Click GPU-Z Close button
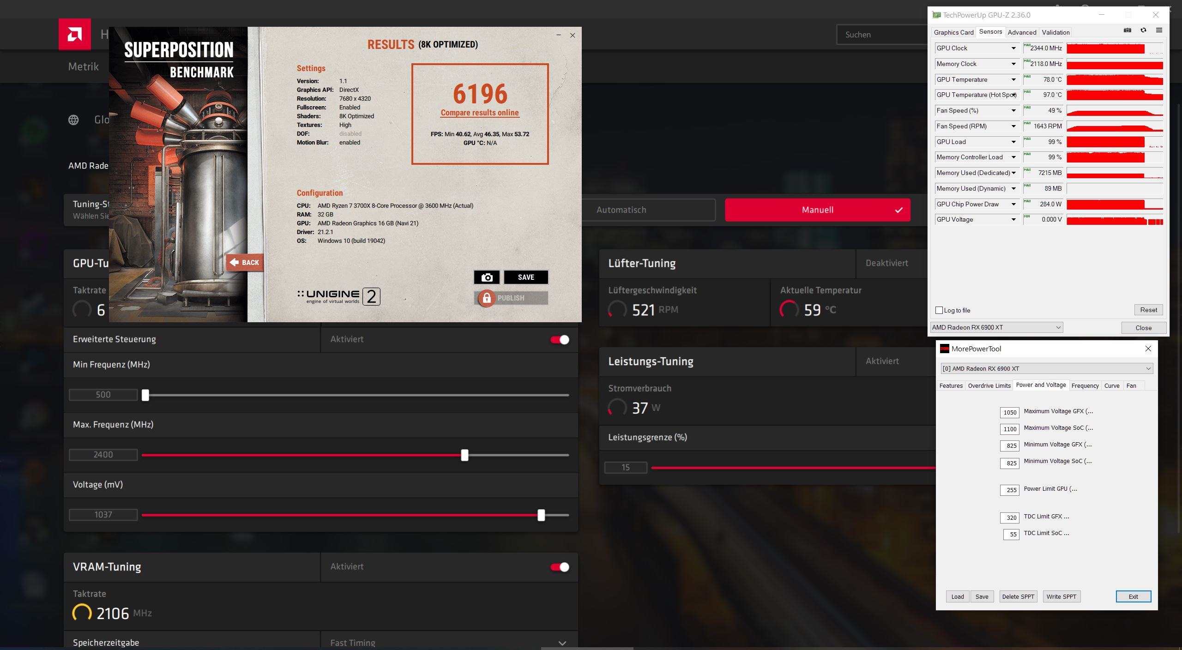The image size is (1182, 650). (x=1144, y=328)
